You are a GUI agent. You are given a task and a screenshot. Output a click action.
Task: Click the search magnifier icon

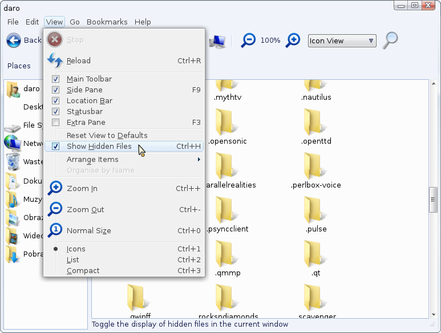pyautogui.click(x=390, y=40)
